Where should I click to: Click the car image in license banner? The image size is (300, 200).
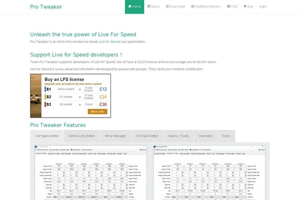(36, 95)
